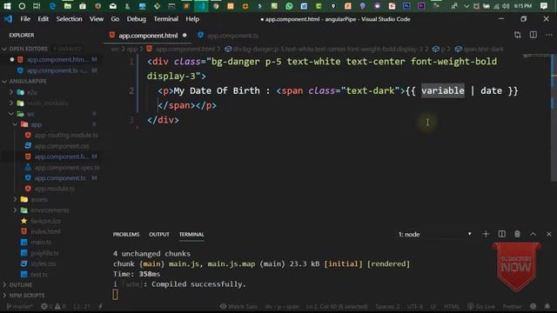Screen dimensions: 557x313
Task: Open the View menu
Action: (x=97, y=19)
